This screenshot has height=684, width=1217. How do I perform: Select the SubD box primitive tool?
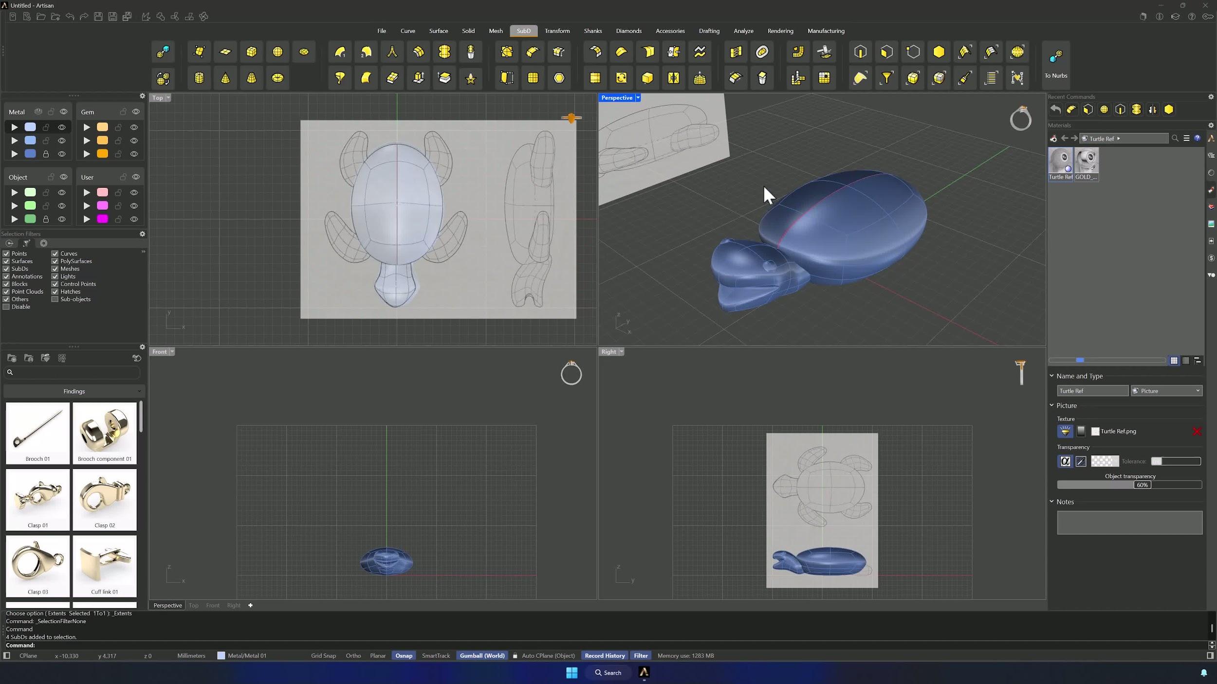pos(252,52)
